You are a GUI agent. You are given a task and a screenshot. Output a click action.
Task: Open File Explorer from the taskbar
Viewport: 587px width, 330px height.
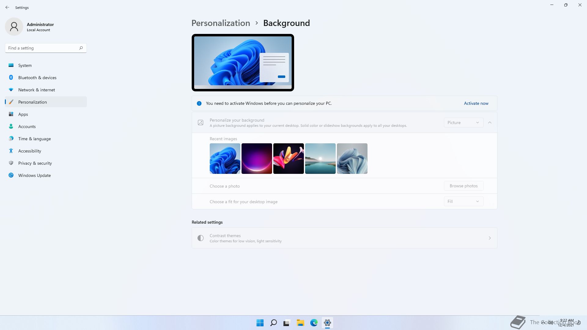coord(300,323)
